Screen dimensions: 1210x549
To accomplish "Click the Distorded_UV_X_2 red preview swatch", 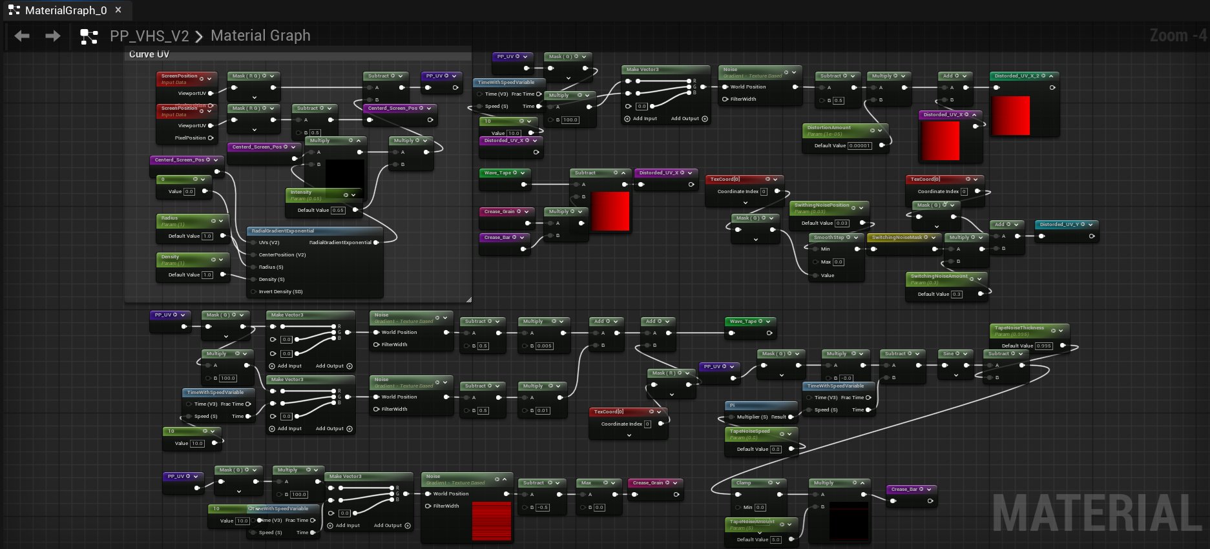I will (1010, 116).
